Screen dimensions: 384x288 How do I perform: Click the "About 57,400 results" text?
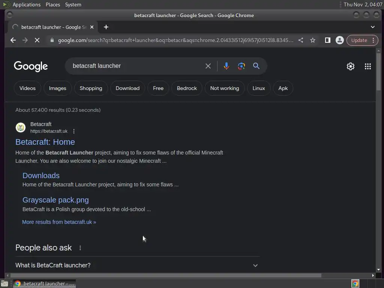pos(58,110)
